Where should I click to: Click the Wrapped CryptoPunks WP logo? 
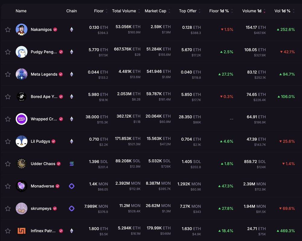coord(21,119)
